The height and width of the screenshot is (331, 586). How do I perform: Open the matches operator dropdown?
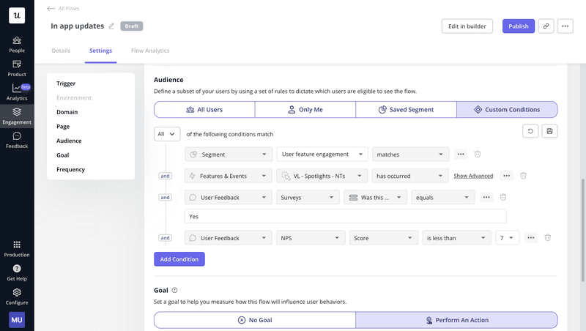pyautogui.click(x=410, y=155)
